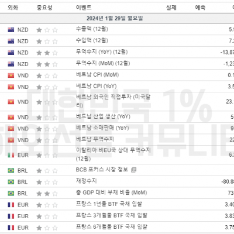Screen dimensions: 234x234
Task: Open the 수출액 (12월) event
Action: (x=92, y=29)
